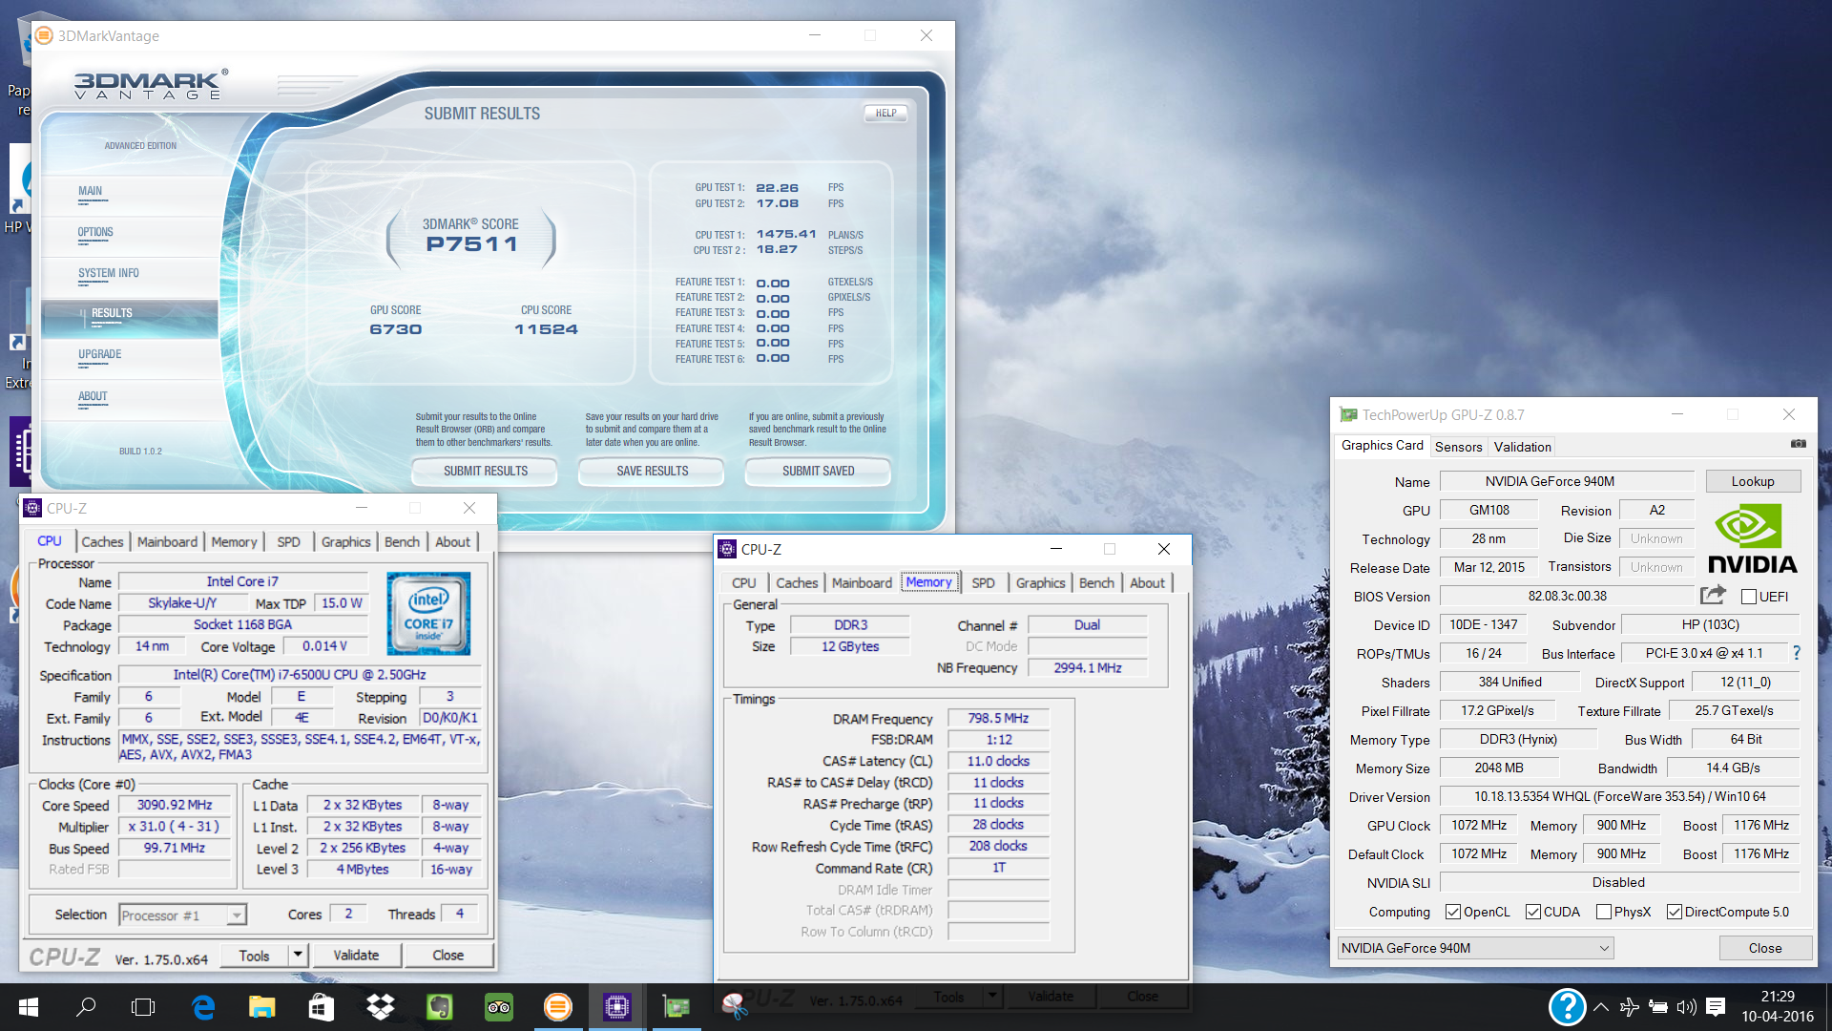
Task: Open Dropbox from the taskbar
Action: (x=381, y=1007)
